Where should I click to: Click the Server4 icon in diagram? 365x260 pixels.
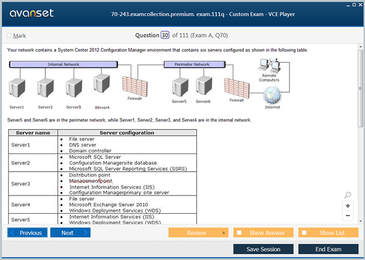pos(102,83)
